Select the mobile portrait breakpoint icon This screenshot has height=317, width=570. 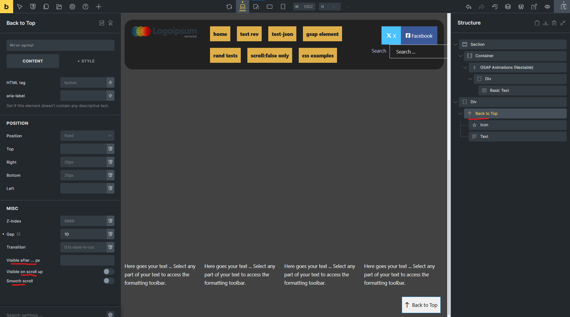click(283, 7)
